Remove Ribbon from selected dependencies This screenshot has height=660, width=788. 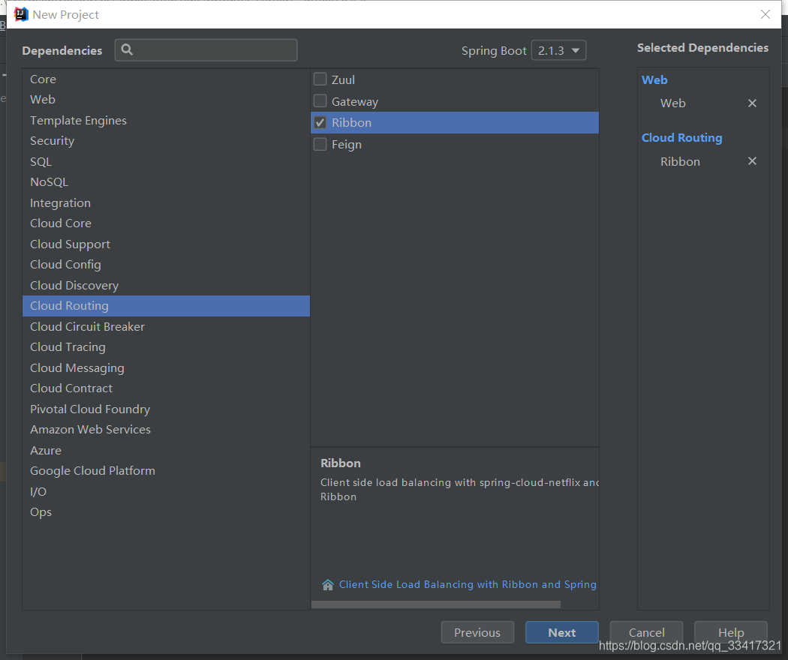pos(752,161)
